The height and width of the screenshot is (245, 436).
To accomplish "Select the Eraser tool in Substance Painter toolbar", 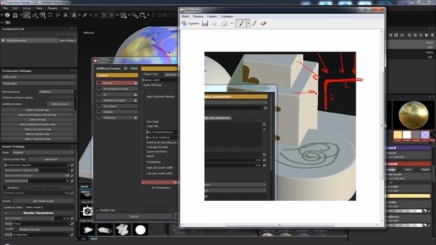I will 35,15.
